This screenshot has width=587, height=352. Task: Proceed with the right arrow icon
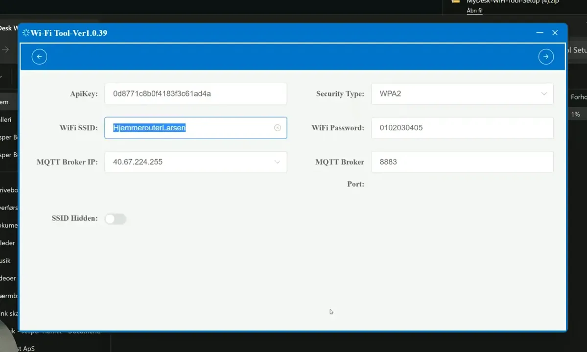click(546, 56)
